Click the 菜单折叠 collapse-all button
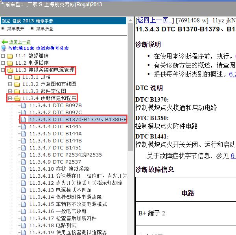 (42, 29)
